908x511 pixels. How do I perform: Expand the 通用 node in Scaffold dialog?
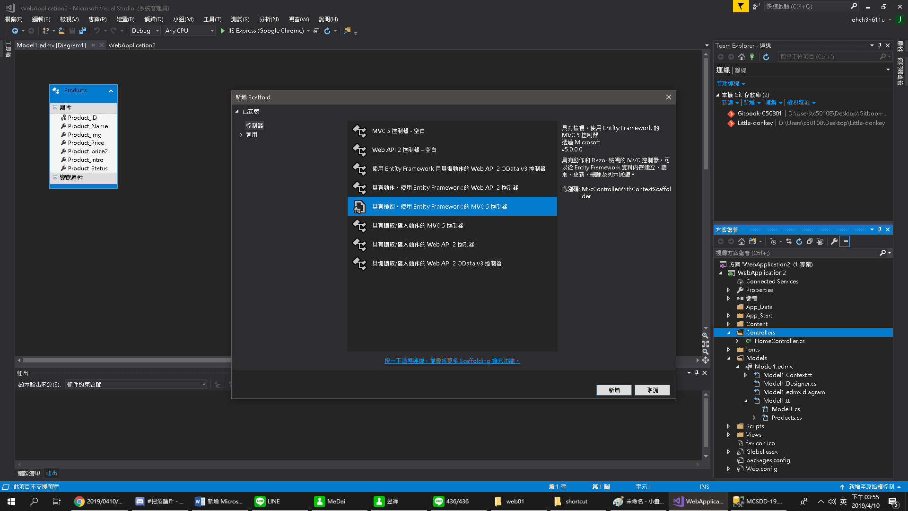coord(241,135)
